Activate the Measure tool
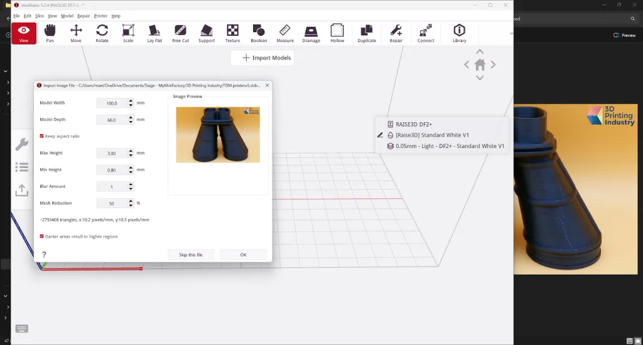Image resolution: width=643 pixels, height=345 pixels. [x=285, y=34]
